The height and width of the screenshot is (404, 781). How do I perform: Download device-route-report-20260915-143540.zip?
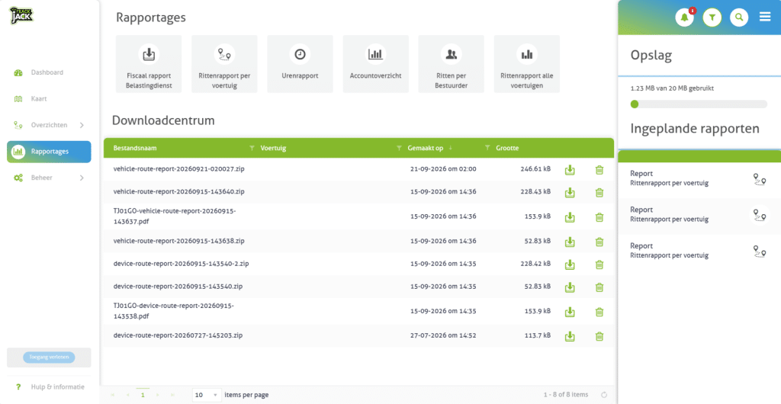(x=570, y=287)
